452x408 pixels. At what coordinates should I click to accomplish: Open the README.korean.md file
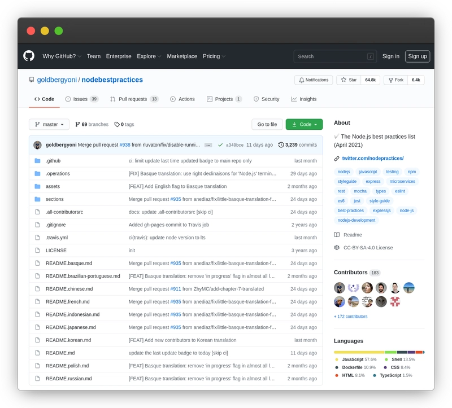(68, 340)
